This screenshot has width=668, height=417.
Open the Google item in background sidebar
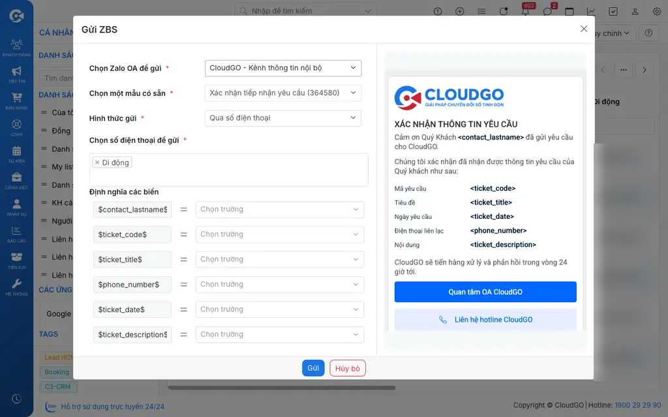[59, 313]
